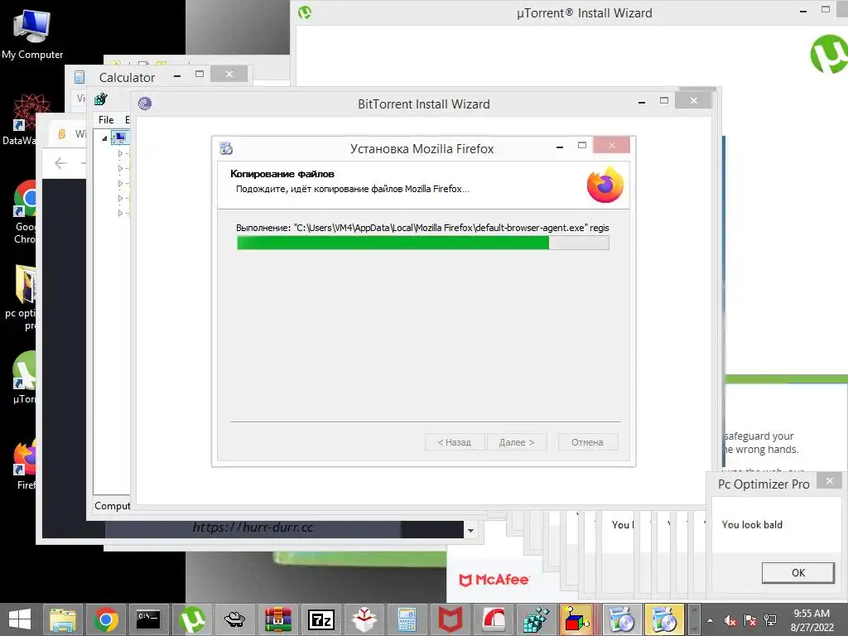Click the Calculator window title icon

click(x=79, y=77)
